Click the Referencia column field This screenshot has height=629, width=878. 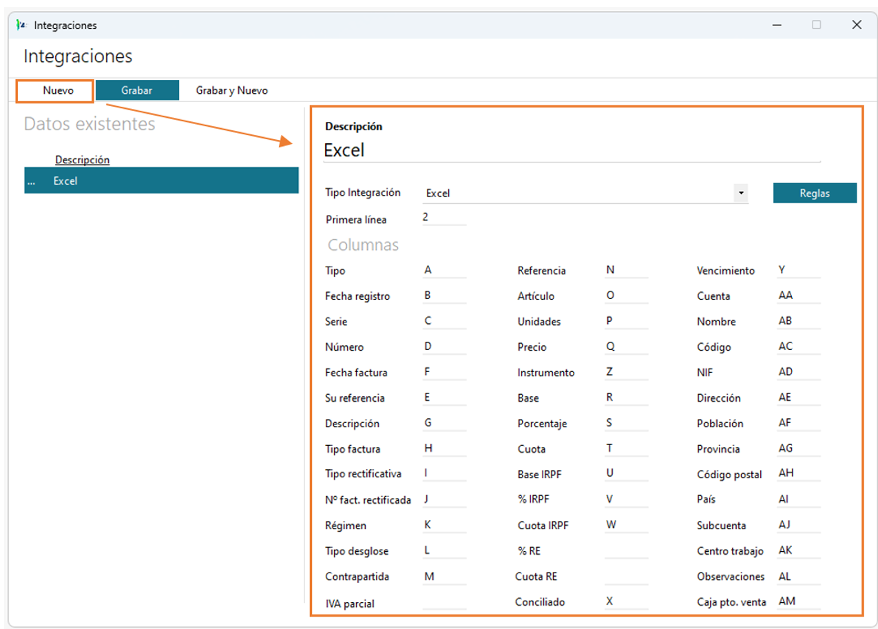[x=626, y=270]
